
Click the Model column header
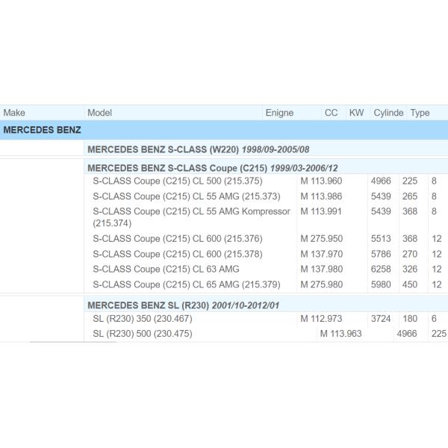[99, 113]
